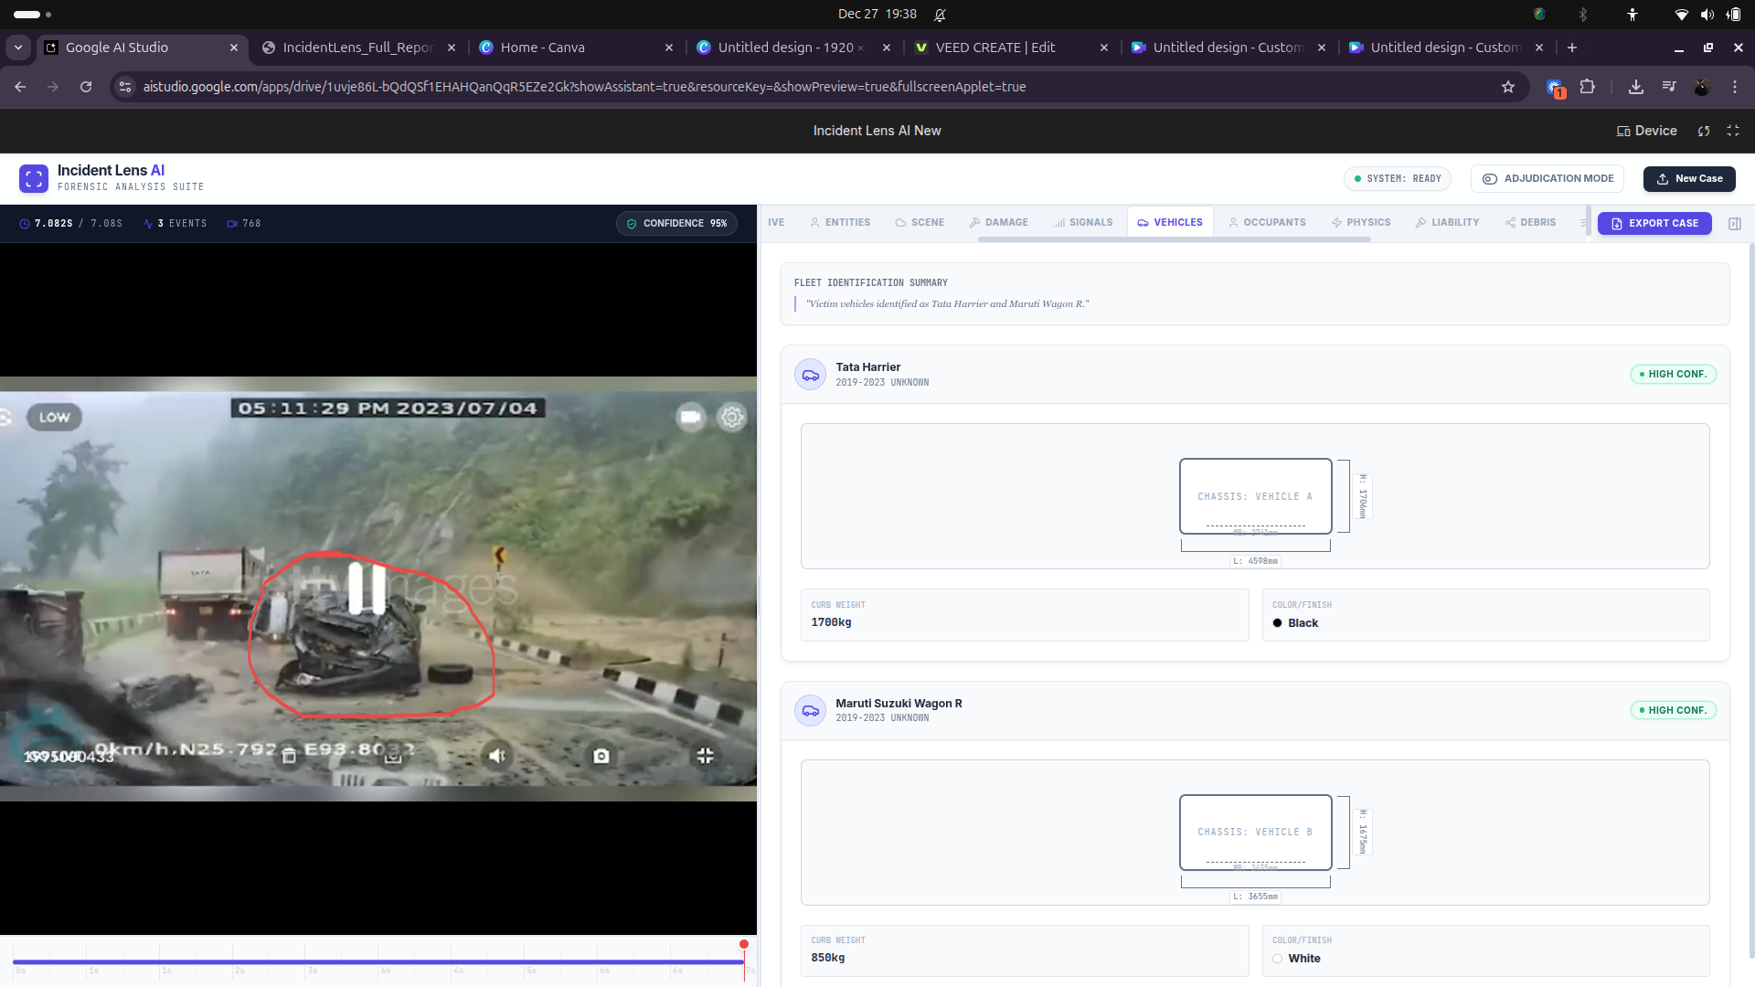The height and width of the screenshot is (987, 1755).
Task: Pause the dashcam video playback
Action: [x=367, y=589]
